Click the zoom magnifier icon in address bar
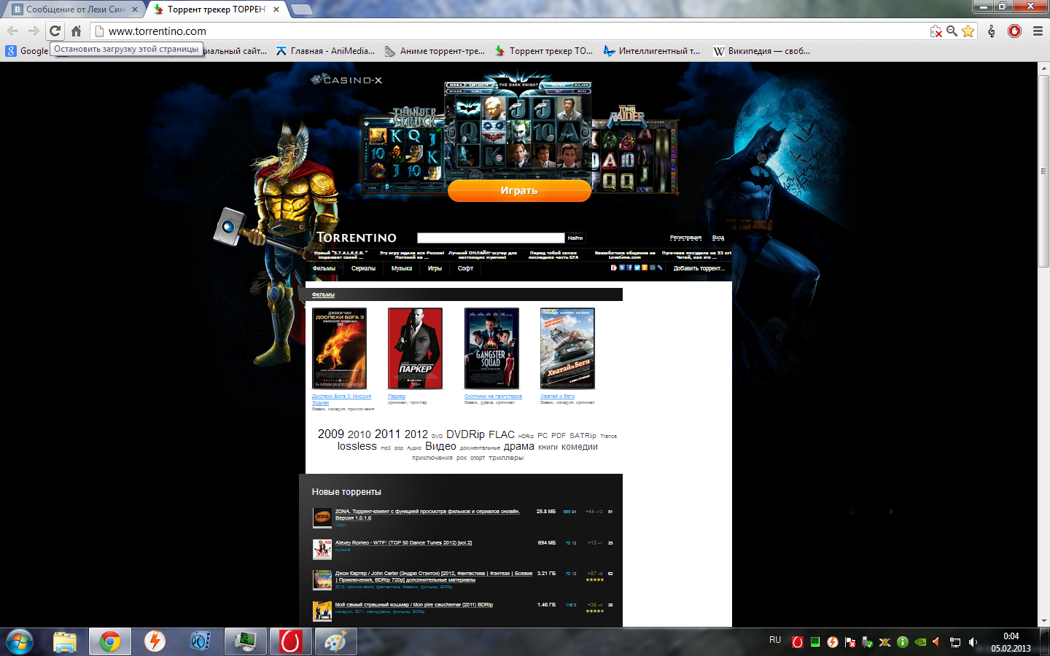The width and height of the screenshot is (1050, 656). [x=952, y=31]
